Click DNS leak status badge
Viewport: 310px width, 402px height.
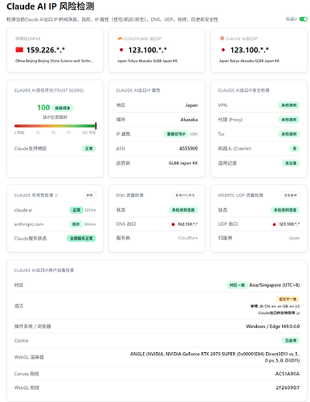click(x=183, y=210)
